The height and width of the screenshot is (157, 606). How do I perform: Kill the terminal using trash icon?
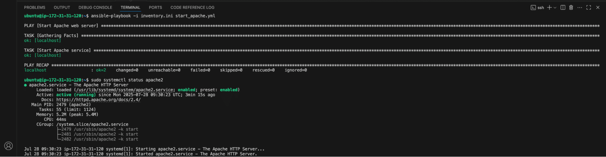click(x=571, y=8)
